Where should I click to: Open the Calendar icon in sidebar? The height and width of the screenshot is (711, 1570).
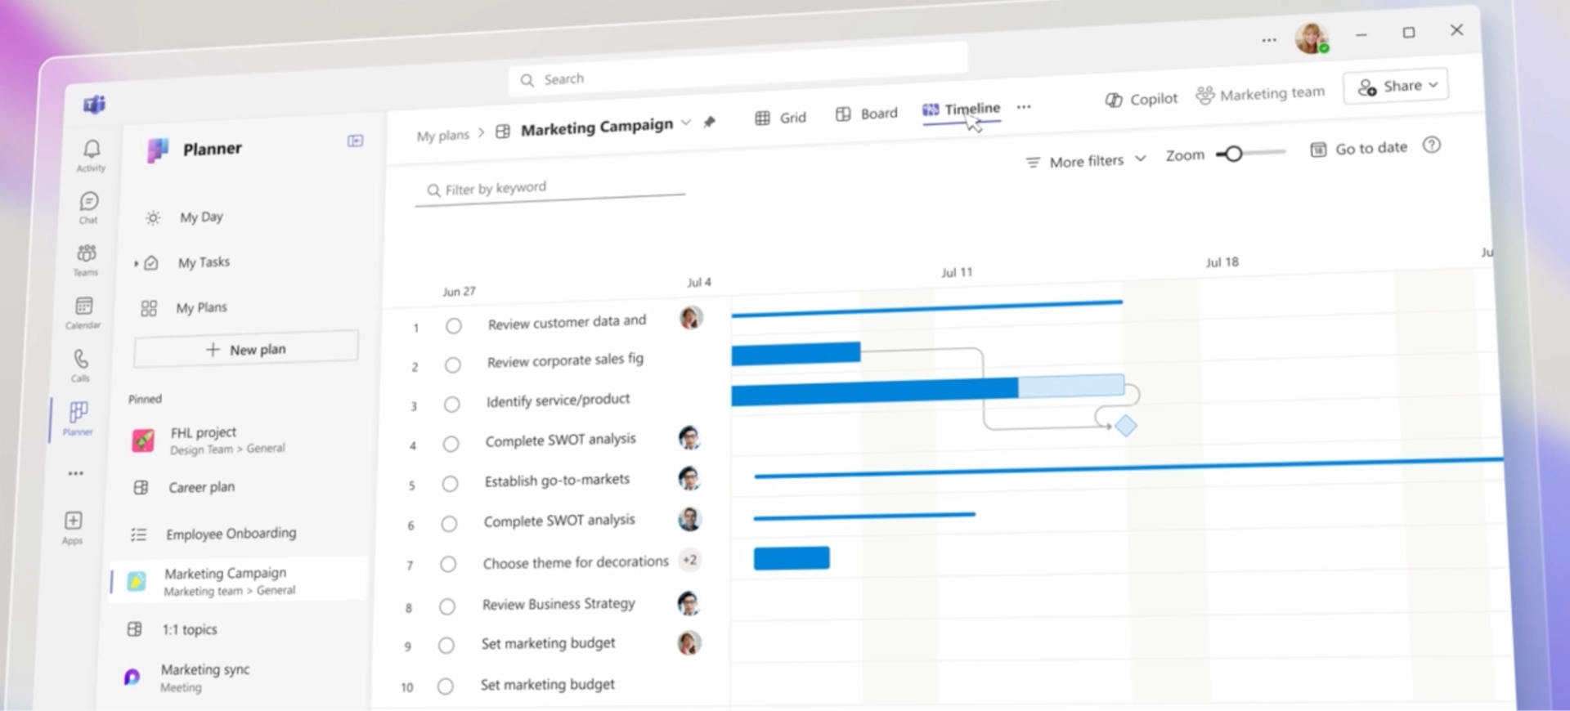point(84,307)
